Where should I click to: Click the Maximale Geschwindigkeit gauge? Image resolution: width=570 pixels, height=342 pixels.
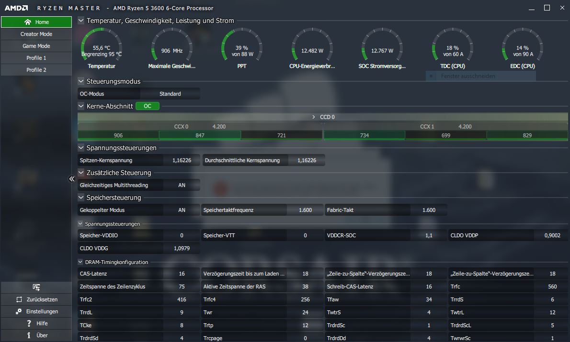pyautogui.click(x=171, y=45)
